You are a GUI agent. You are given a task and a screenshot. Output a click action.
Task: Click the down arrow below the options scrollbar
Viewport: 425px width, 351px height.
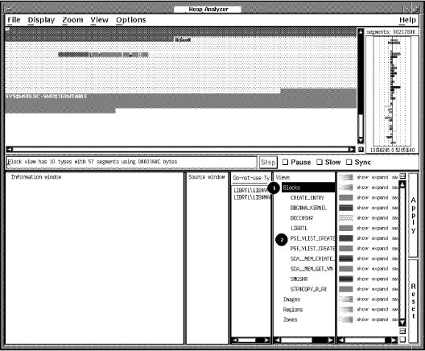click(x=402, y=323)
